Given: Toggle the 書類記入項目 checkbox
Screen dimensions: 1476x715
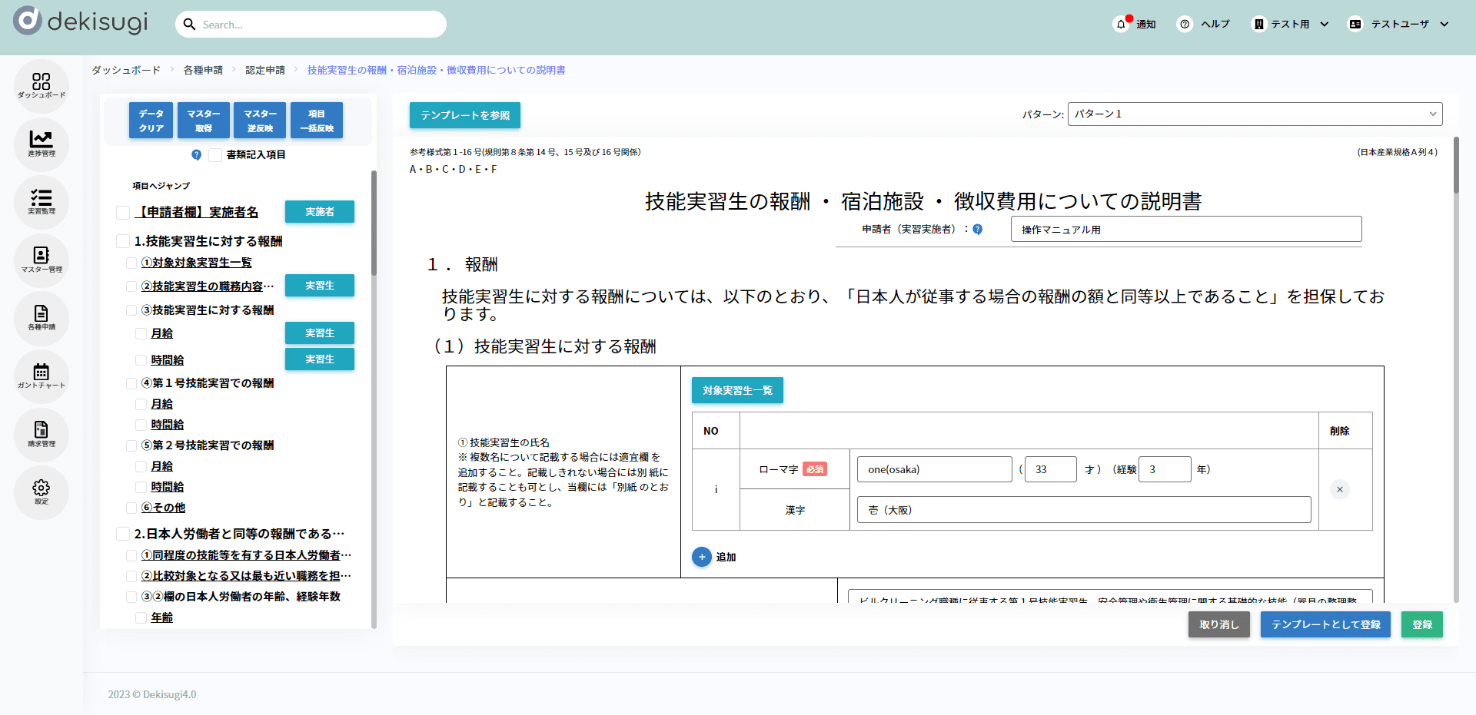Looking at the screenshot, I should 215,155.
